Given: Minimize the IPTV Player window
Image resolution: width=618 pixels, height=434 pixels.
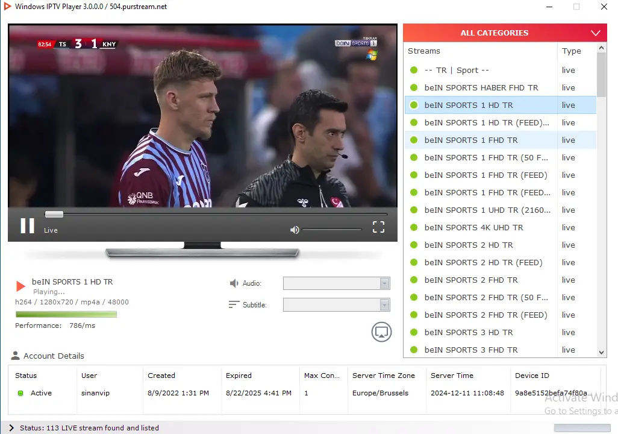Looking at the screenshot, I should (549, 7).
